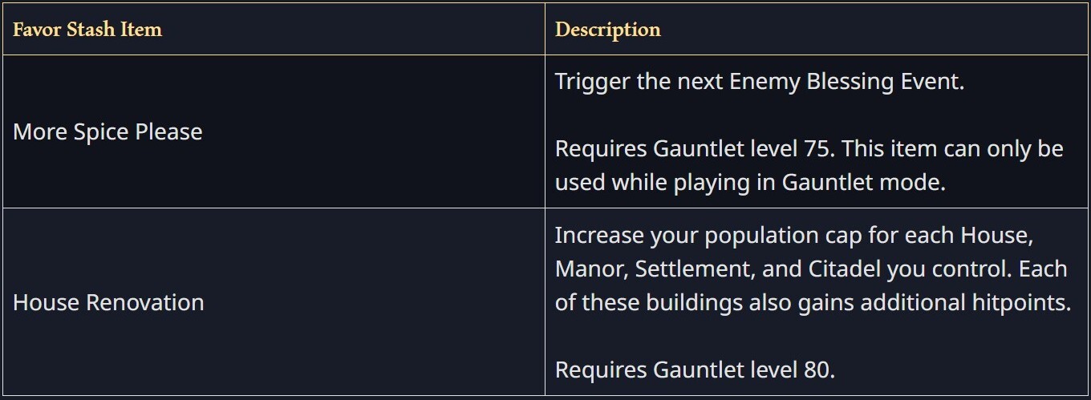Click the "Description" column header

click(x=607, y=30)
